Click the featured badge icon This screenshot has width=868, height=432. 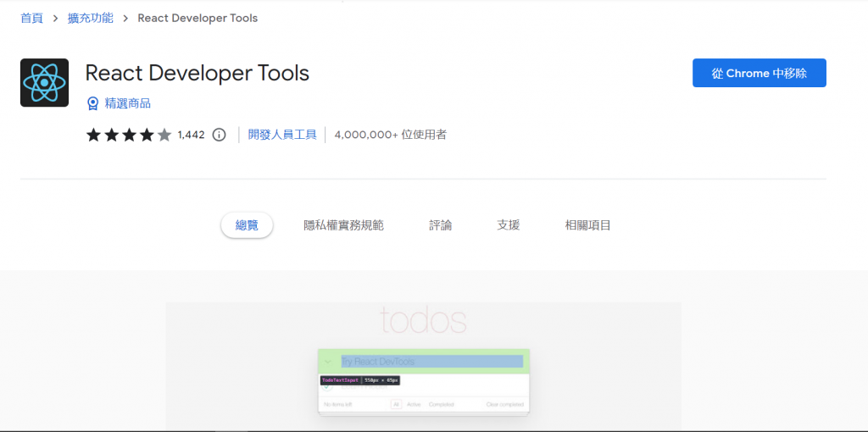[93, 103]
